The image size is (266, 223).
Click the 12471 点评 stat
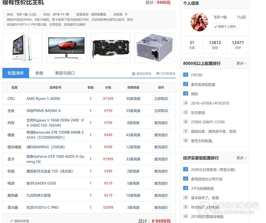pyautogui.click(x=238, y=45)
